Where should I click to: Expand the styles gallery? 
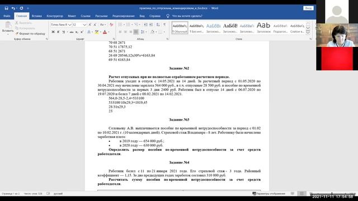point(308,32)
